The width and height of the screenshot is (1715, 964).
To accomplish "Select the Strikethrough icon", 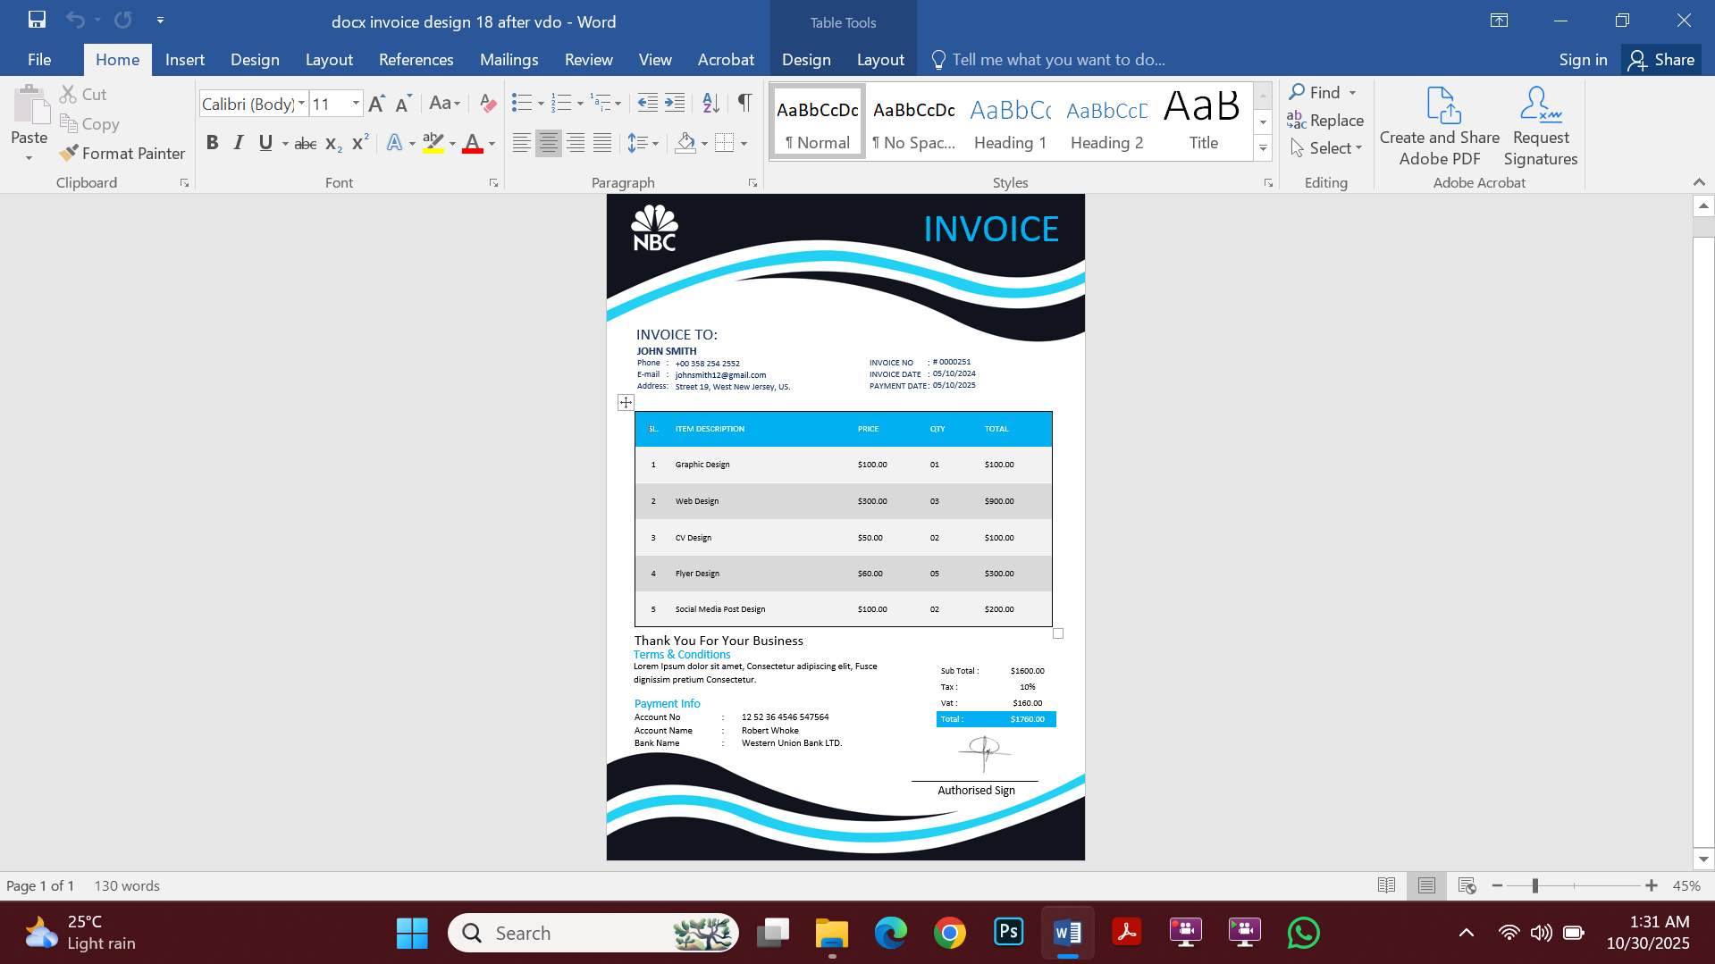I will click(x=305, y=143).
